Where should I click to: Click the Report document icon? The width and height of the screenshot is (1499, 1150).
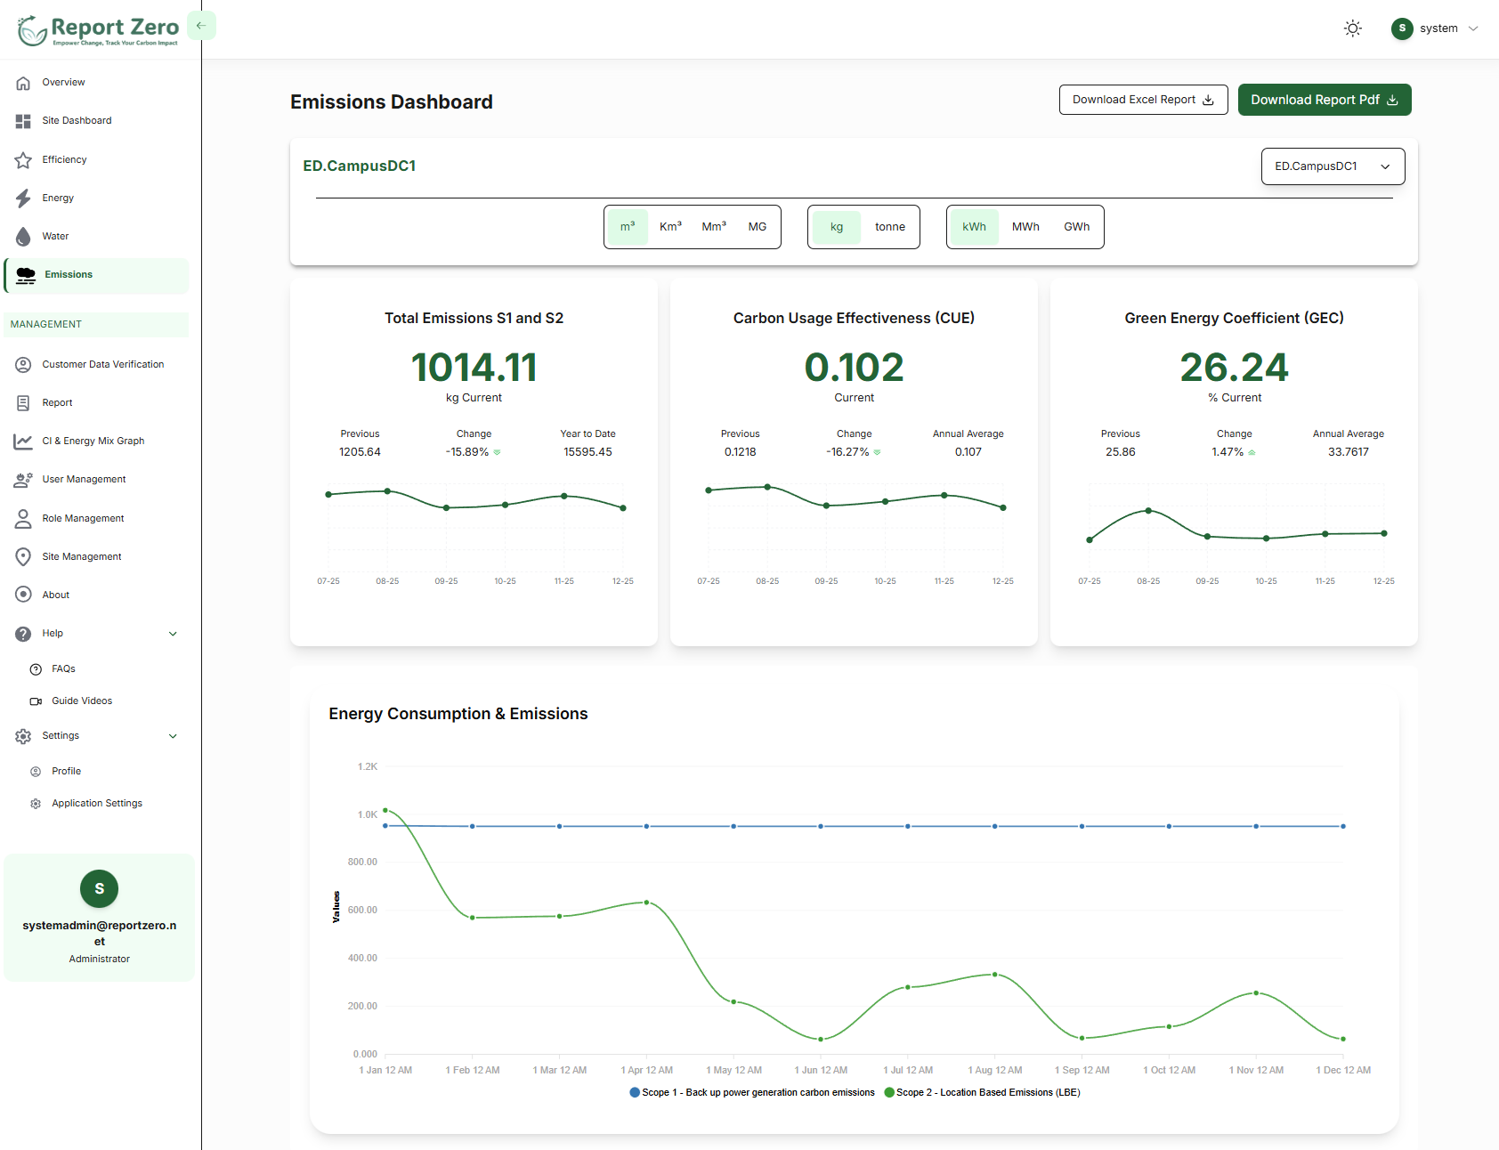pyautogui.click(x=23, y=403)
